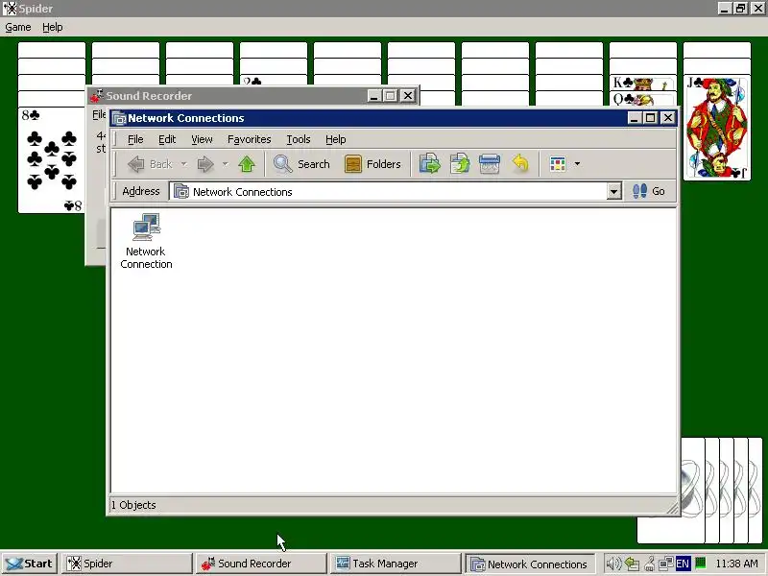
Task: Click the '1 Objects' status bar text
Action: (x=133, y=505)
